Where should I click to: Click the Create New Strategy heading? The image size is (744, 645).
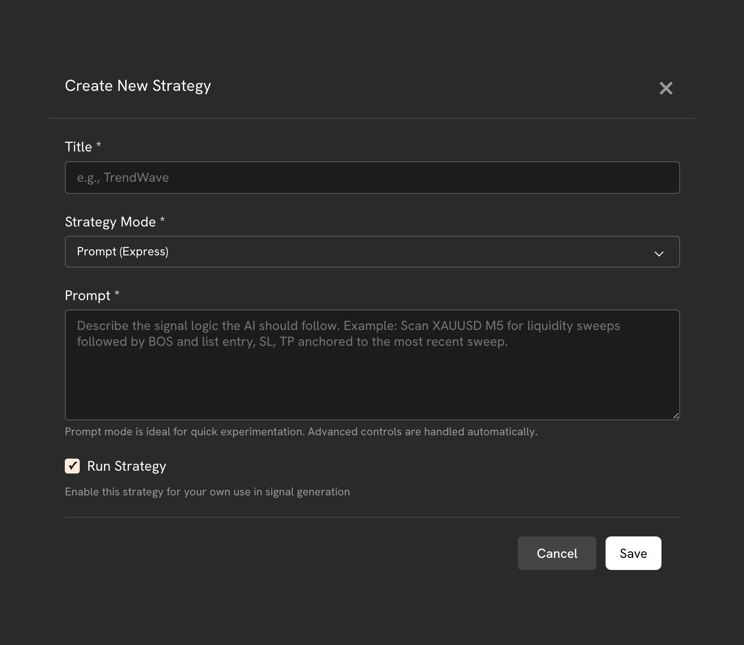[x=138, y=86]
